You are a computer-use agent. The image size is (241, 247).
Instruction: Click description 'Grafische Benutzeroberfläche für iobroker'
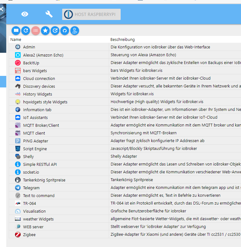(x=148, y=211)
